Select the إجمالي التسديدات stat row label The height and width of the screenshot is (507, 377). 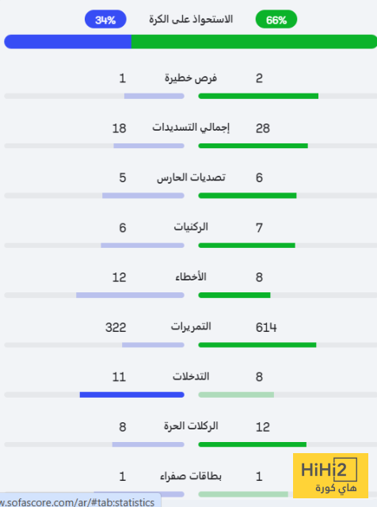[191, 128]
